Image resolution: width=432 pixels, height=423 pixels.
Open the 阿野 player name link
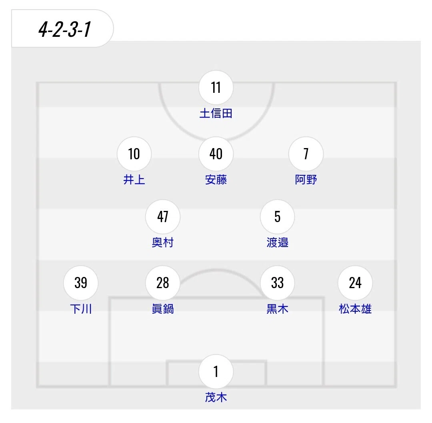pos(306,180)
